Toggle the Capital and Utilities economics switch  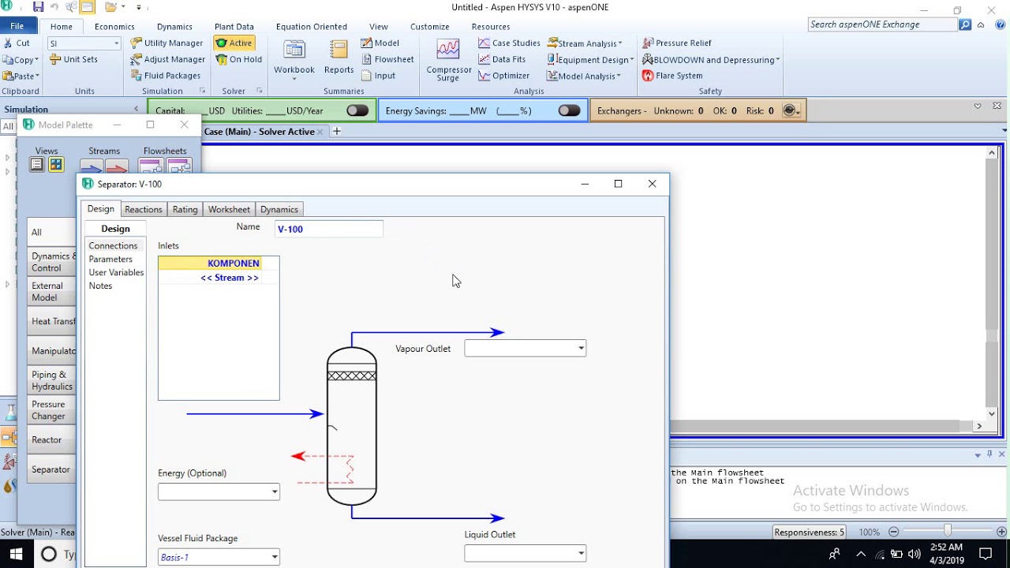pyautogui.click(x=357, y=110)
